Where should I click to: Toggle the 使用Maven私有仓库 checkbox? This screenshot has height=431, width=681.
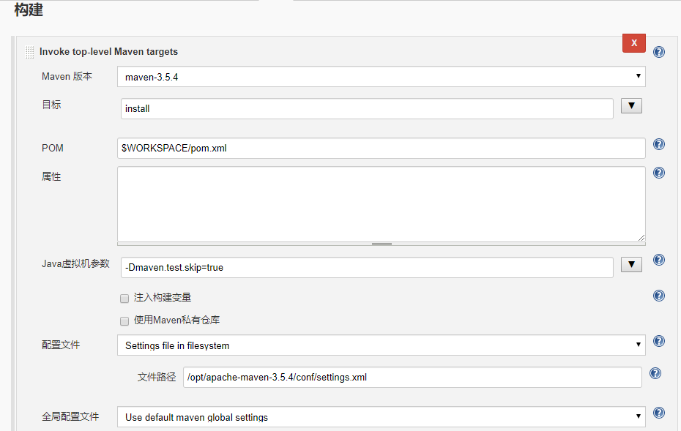tap(124, 321)
